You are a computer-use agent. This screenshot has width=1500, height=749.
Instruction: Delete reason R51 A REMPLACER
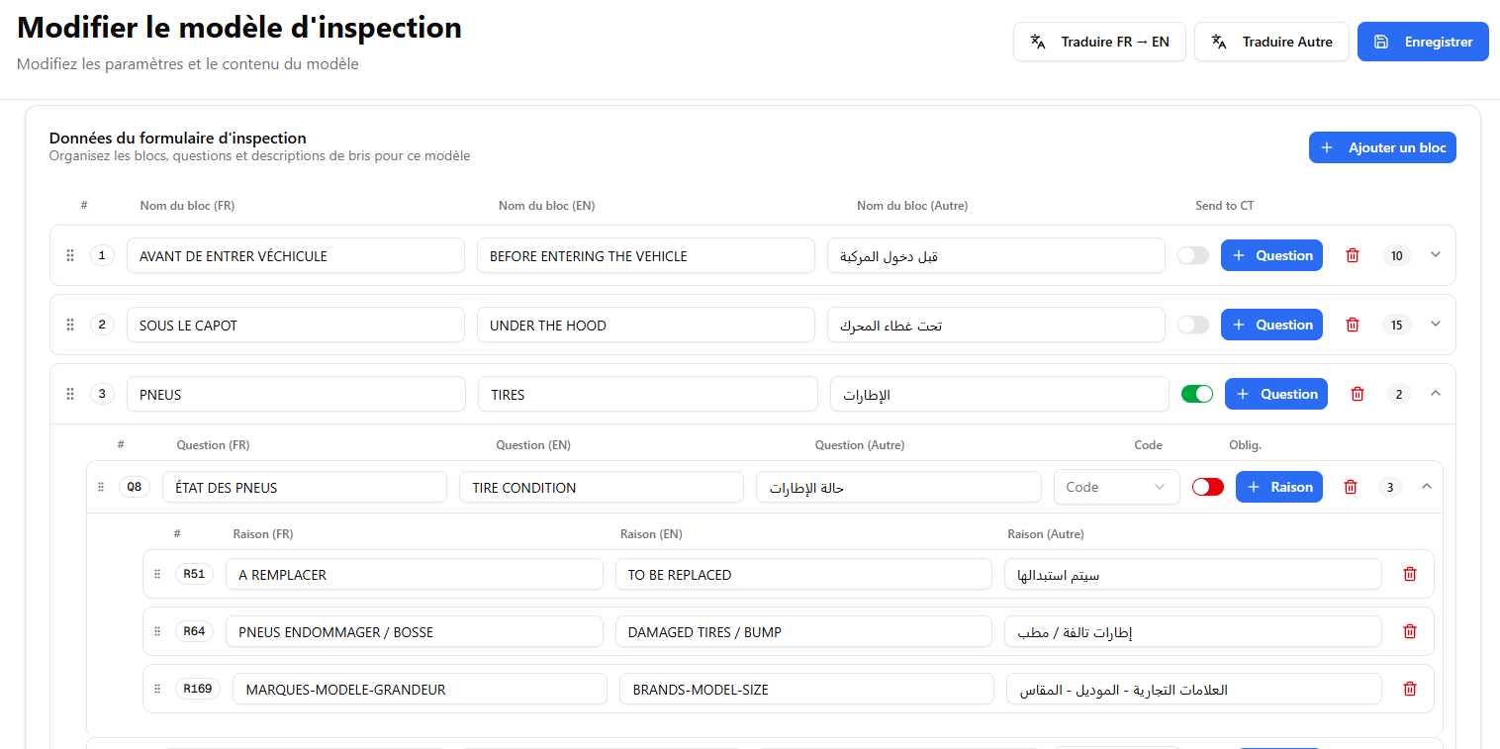[1410, 574]
